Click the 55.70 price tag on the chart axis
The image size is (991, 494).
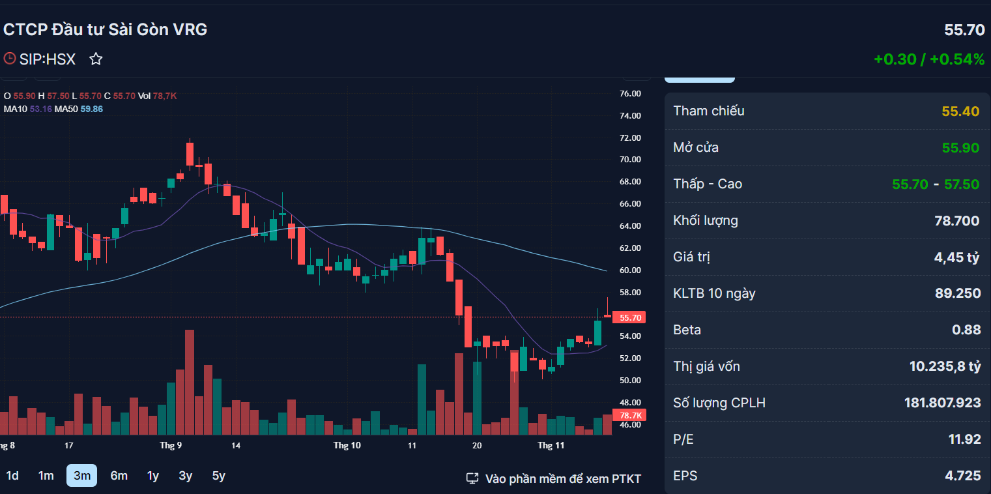point(629,317)
